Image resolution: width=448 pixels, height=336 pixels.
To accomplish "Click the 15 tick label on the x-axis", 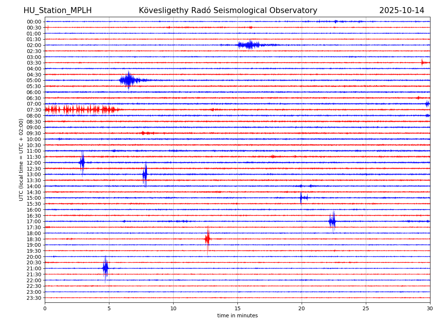I will click(237, 308).
